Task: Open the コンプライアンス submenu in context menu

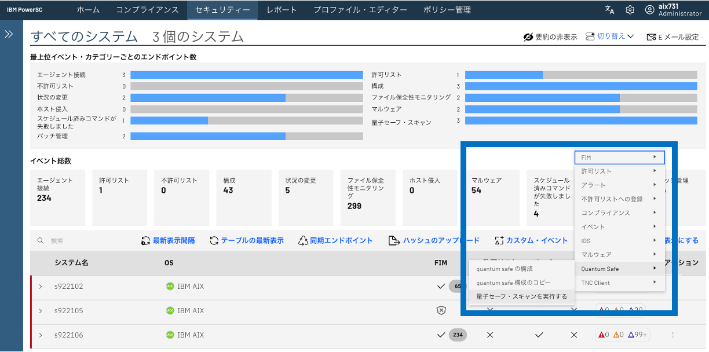Action: 619,212
